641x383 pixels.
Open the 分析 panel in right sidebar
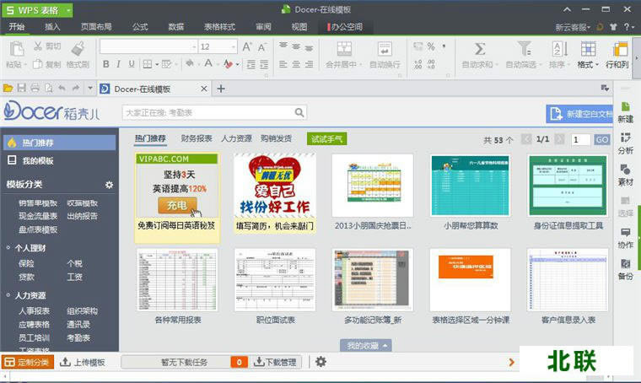click(x=625, y=143)
